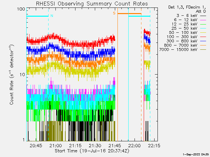Click the cyan 'N' night marker label
Image resolution: width=210 pixels, height=157 pixels.
(x=52, y=16)
